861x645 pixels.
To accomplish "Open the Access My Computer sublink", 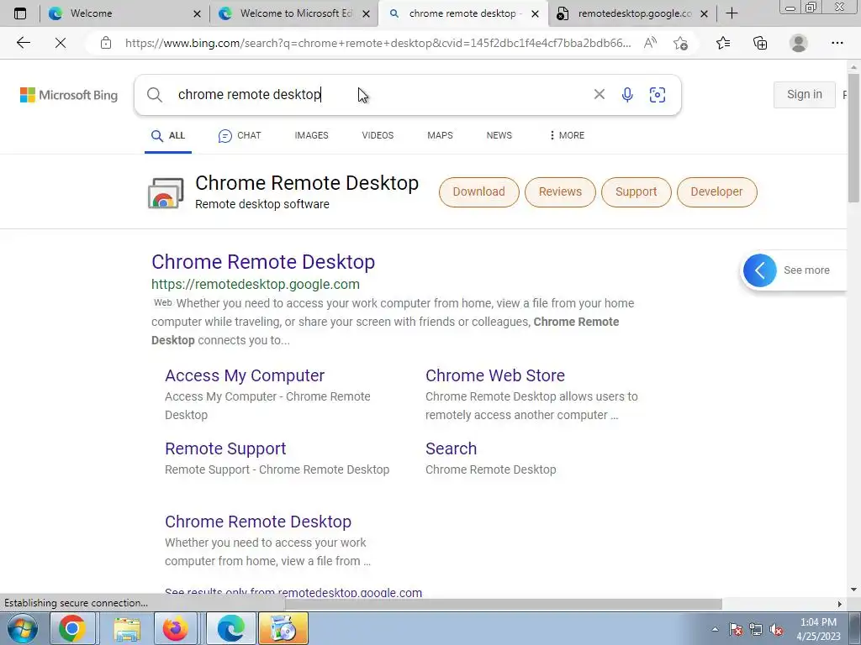I will pyautogui.click(x=245, y=375).
